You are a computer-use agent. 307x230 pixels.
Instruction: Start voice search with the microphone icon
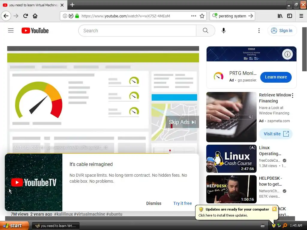coord(224,31)
